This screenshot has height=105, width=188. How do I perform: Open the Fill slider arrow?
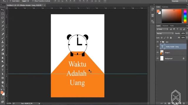point(187,38)
